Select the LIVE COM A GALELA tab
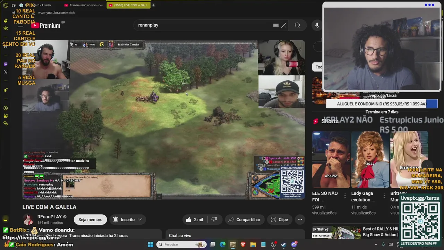This screenshot has height=250, width=444. click(x=128, y=5)
